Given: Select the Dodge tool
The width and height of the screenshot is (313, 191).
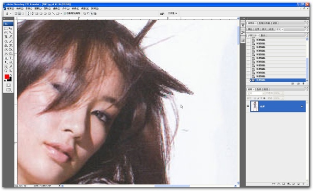Looking at the screenshot, I should [x=10, y=54].
